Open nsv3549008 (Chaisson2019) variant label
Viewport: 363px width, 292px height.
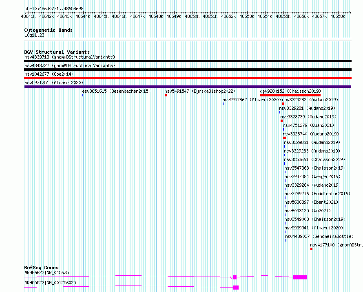coord(315,219)
